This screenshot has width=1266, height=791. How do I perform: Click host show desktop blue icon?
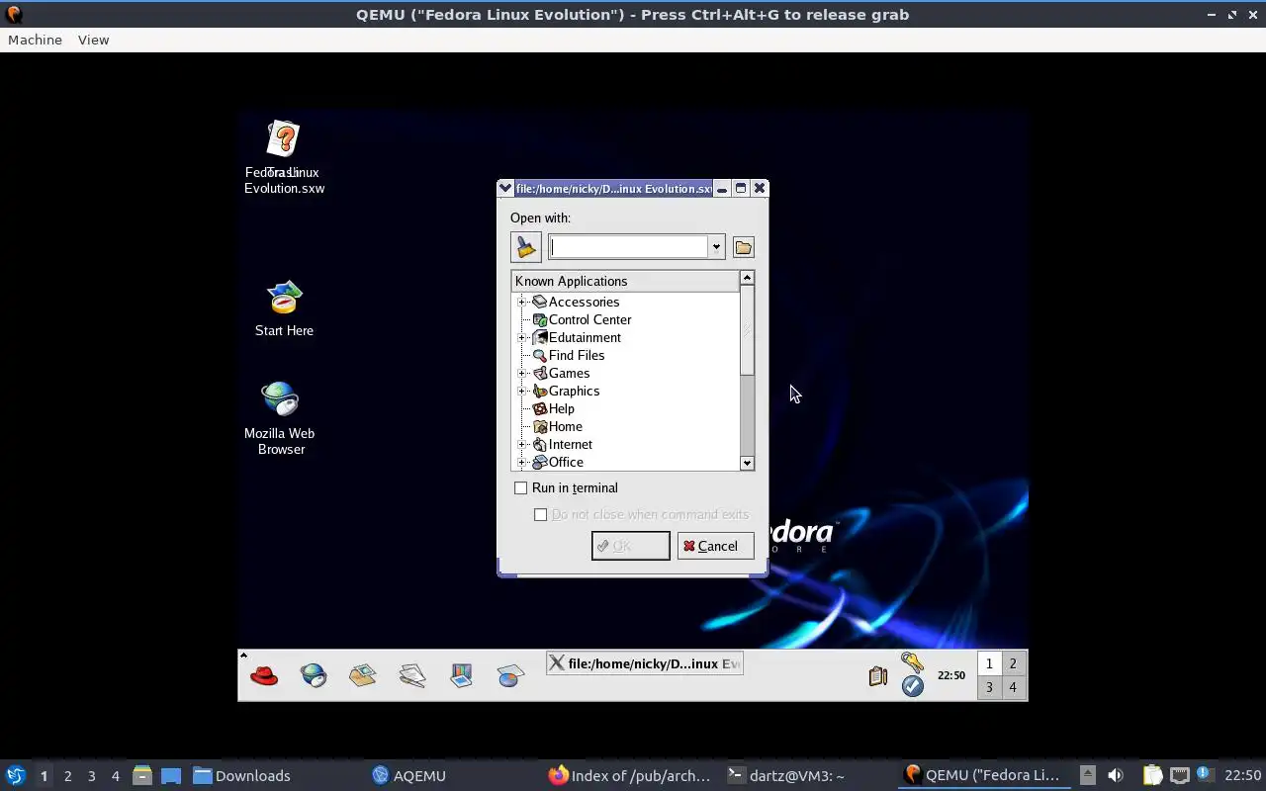point(171,775)
